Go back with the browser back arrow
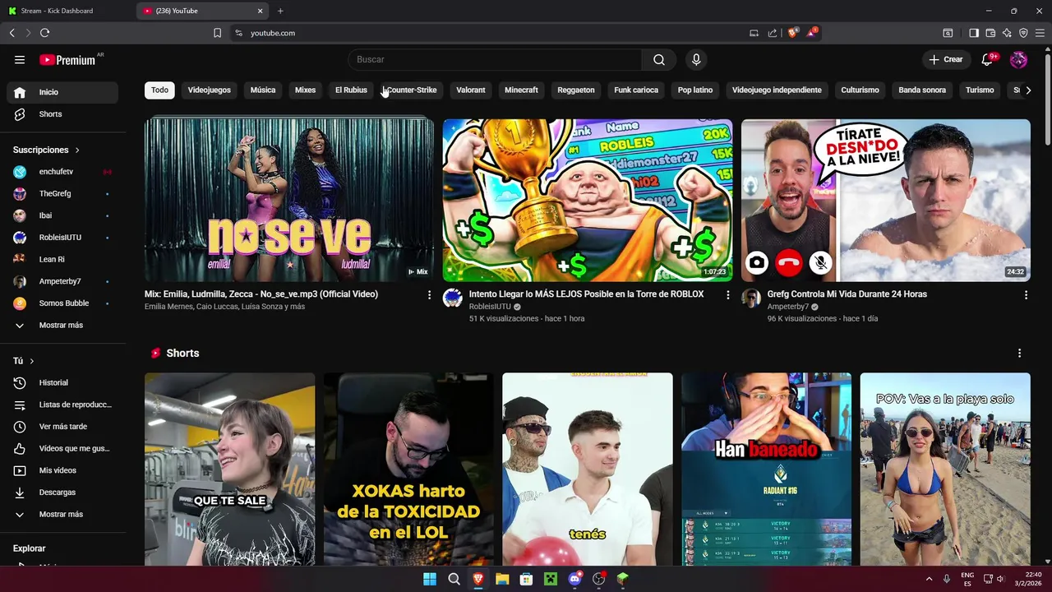Viewport: 1052px width, 592px height. [x=12, y=33]
